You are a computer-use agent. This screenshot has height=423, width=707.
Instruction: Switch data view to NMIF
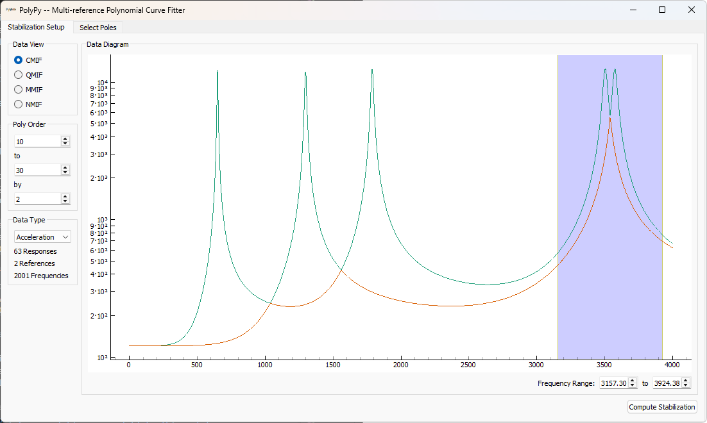tap(19, 104)
